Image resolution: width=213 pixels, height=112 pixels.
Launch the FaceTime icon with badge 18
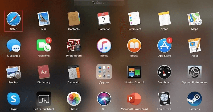pyautogui.click(x=44, y=45)
